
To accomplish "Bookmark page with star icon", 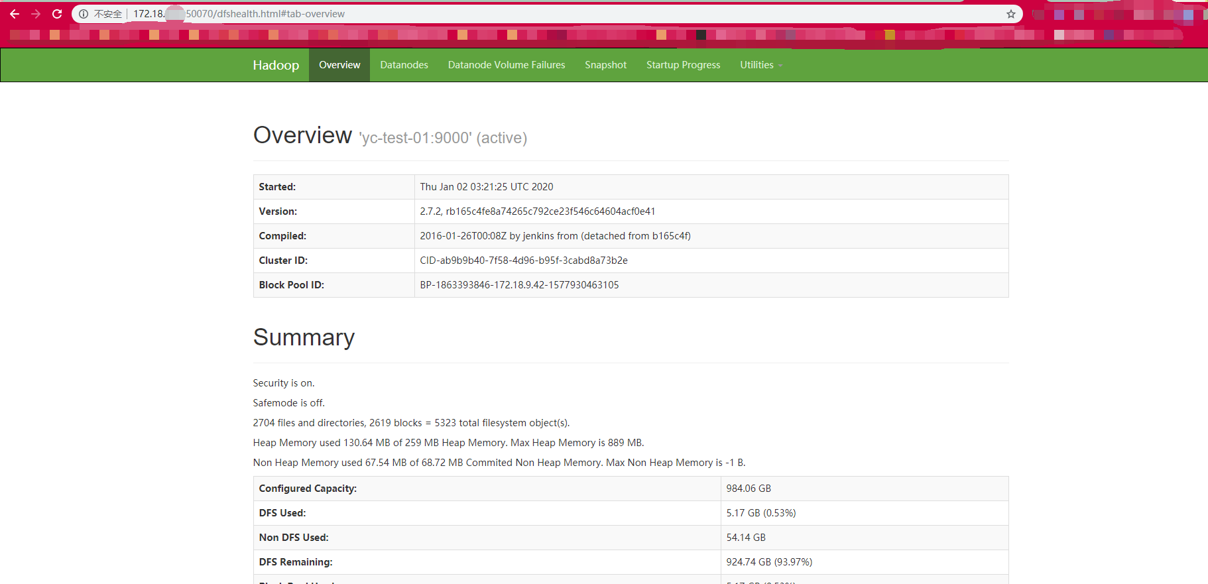I will coord(1011,14).
